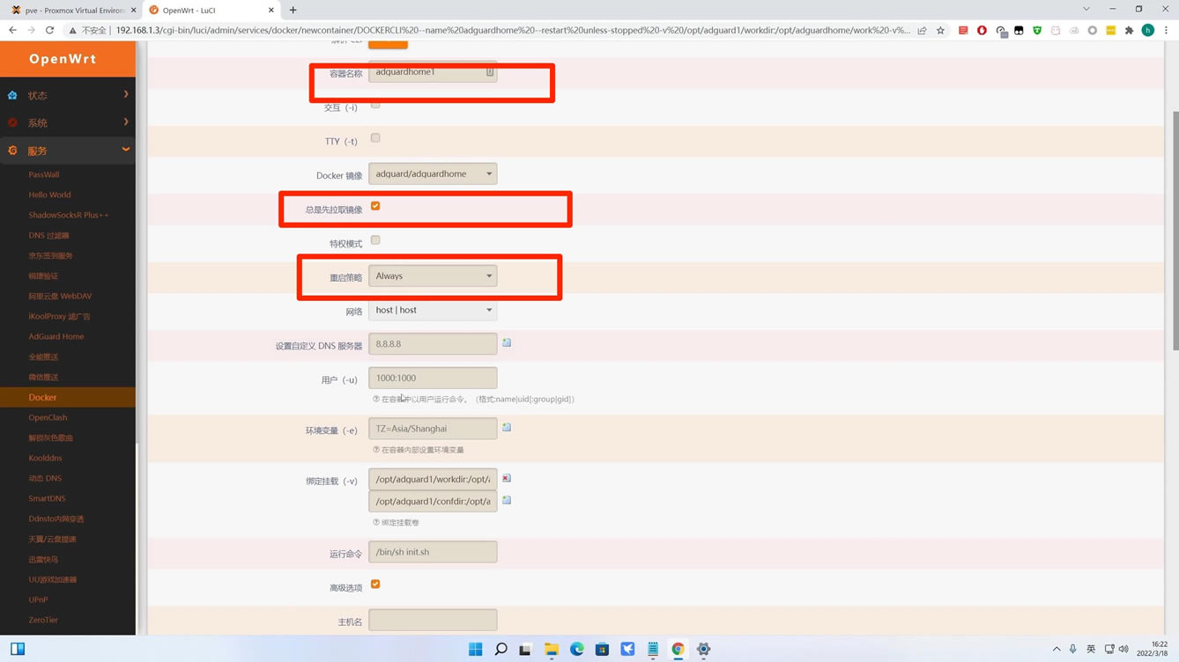The height and width of the screenshot is (662, 1179).
Task: Open the Settings gear in the taskbar
Action: point(703,649)
